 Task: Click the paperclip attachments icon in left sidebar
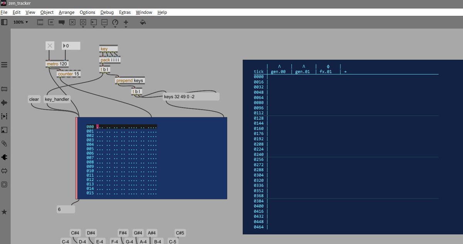point(5,143)
